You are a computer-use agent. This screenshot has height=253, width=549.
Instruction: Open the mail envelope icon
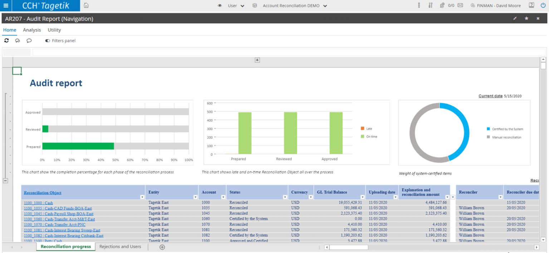point(460,5)
